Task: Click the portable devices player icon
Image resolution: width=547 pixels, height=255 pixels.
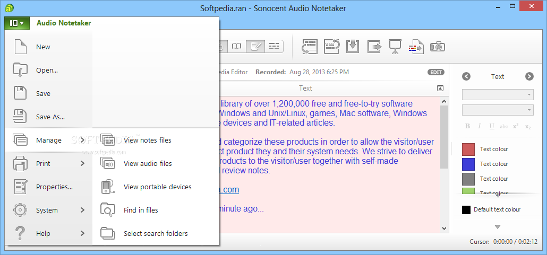Action: pos(107,187)
